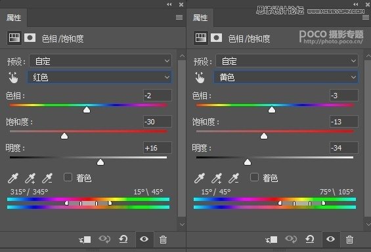Click color range bar in right panel
This screenshot has width=371, height=252.
coord(274,203)
